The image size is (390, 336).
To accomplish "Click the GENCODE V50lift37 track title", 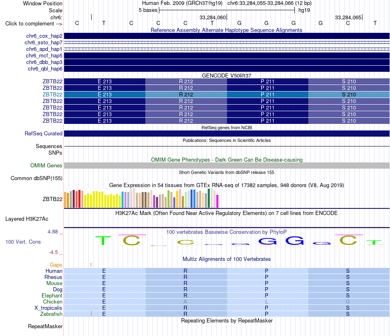I will tap(227, 75).
